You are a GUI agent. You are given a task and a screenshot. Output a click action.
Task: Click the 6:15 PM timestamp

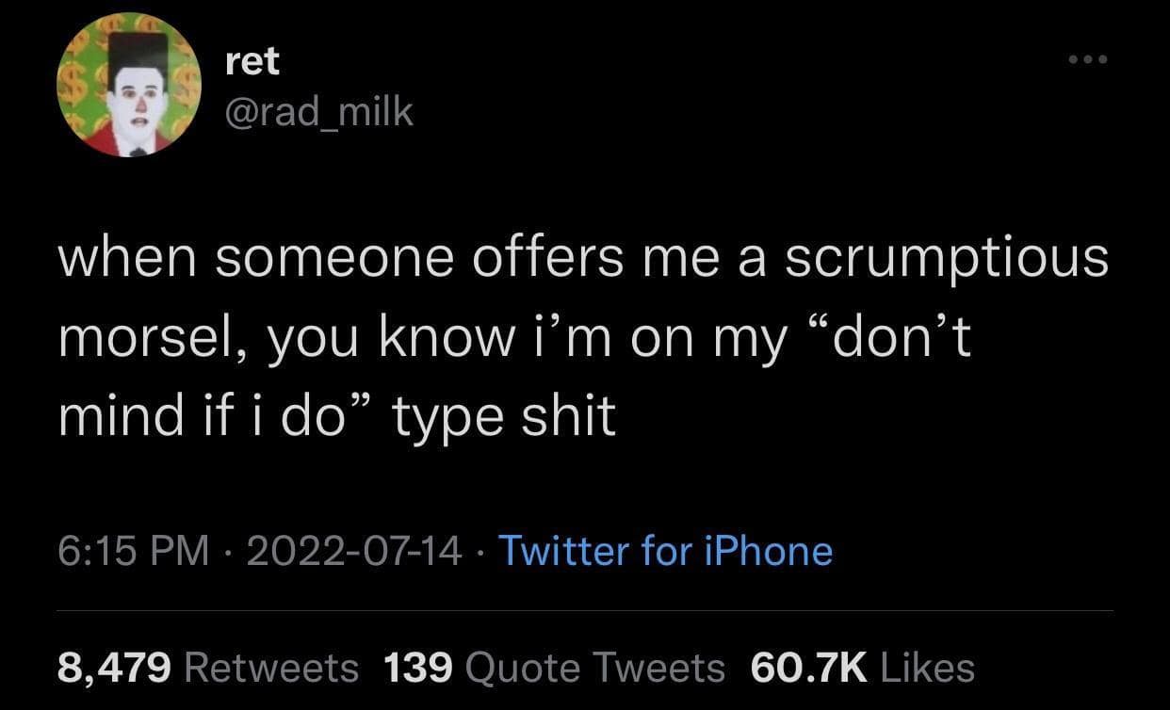(133, 551)
